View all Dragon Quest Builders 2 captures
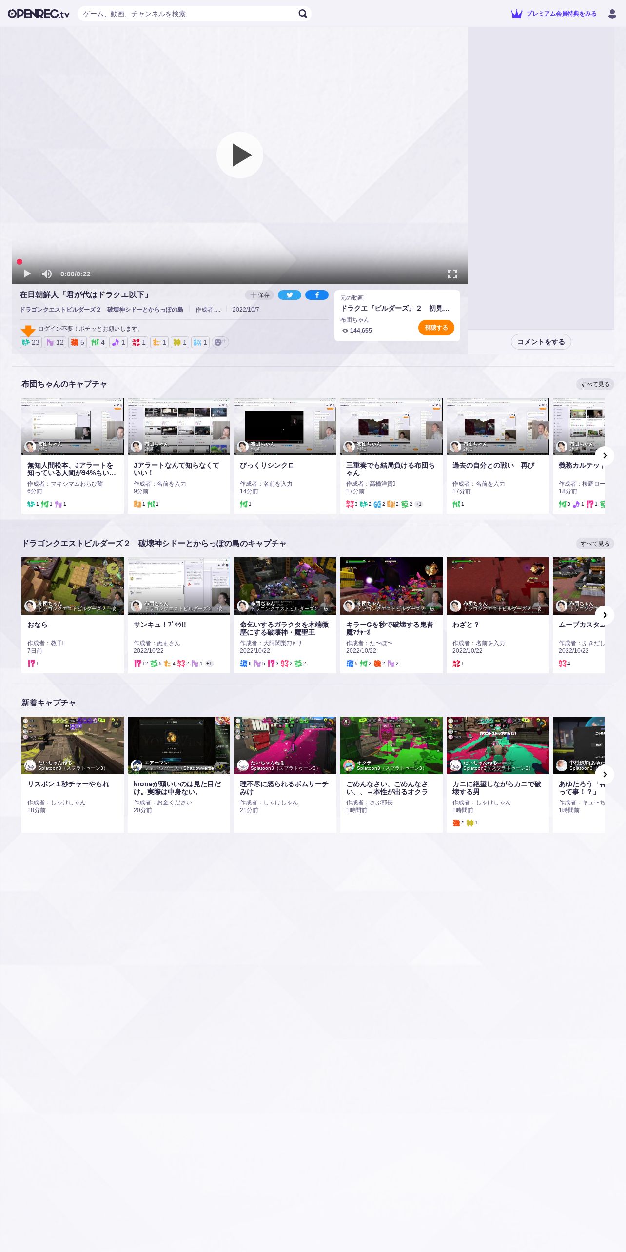 tap(595, 544)
